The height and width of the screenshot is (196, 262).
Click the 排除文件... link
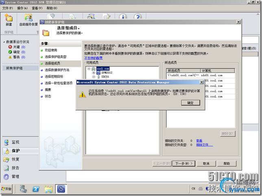point(205,145)
